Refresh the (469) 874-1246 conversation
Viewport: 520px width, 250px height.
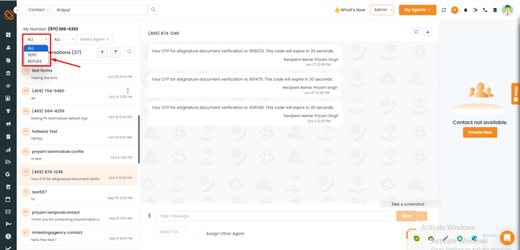pos(416,32)
